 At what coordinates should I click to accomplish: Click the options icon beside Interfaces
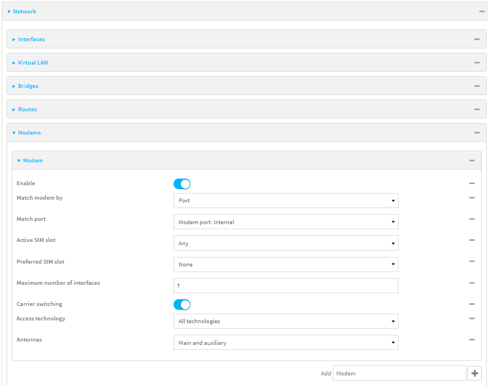(x=476, y=39)
